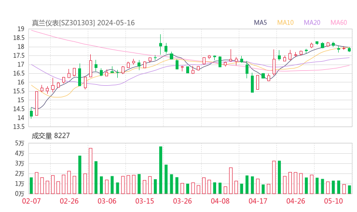357x212 pixels.
Task: Click the large red candlestick rising from 14 to 15.5
Action: [37, 103]
